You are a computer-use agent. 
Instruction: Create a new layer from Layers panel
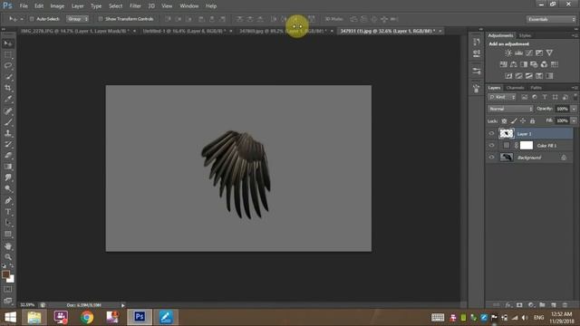click(x=554, y=305)
